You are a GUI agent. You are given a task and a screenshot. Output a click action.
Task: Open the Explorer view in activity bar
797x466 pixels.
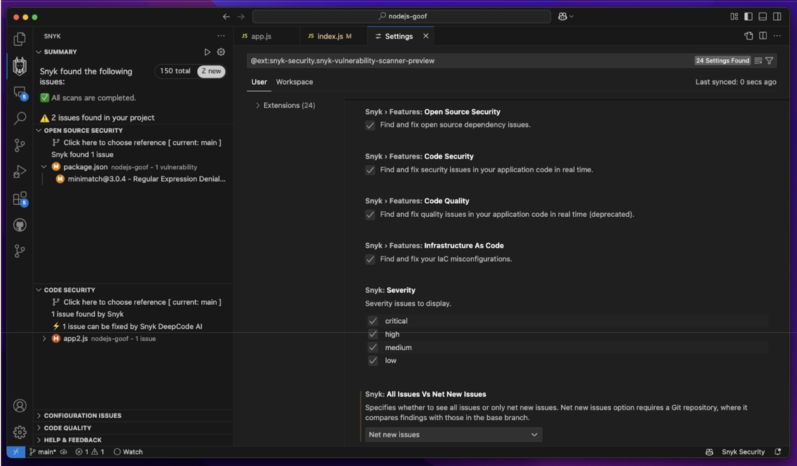click(x=20, y=39)
